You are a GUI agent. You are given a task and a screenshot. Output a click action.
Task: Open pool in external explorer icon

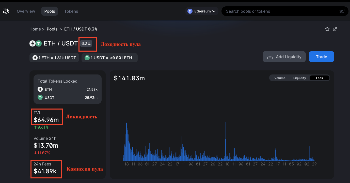point(335,29)
